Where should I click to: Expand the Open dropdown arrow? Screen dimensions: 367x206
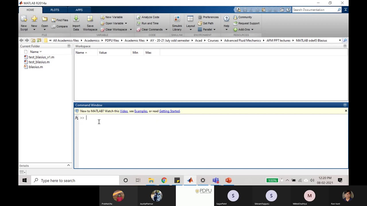[x=44, y=29]
